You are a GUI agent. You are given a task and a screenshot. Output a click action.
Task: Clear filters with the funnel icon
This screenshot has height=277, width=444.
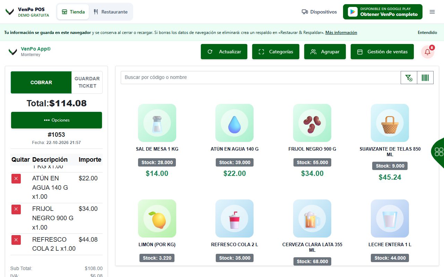409,78
